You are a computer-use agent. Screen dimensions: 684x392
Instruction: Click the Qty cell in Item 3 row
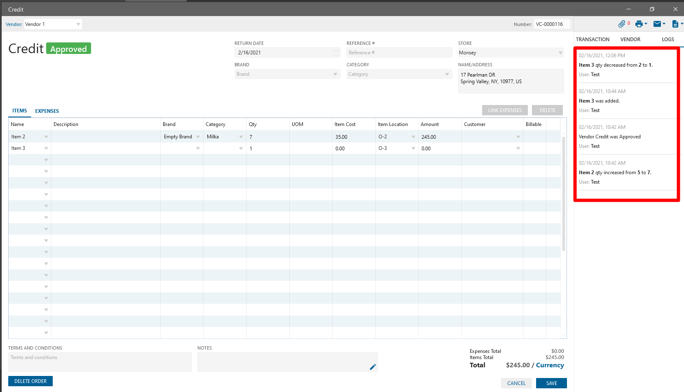(268, 148)
